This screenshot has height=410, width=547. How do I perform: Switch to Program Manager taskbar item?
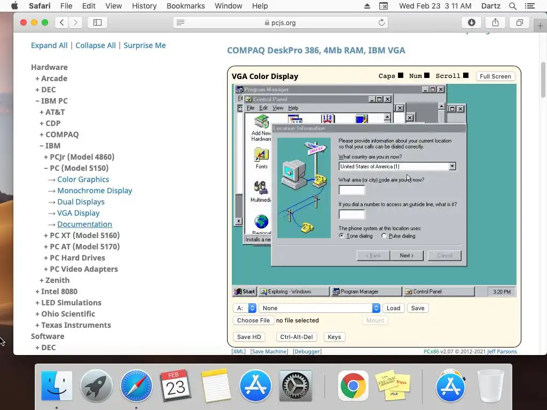coord(366,291)
